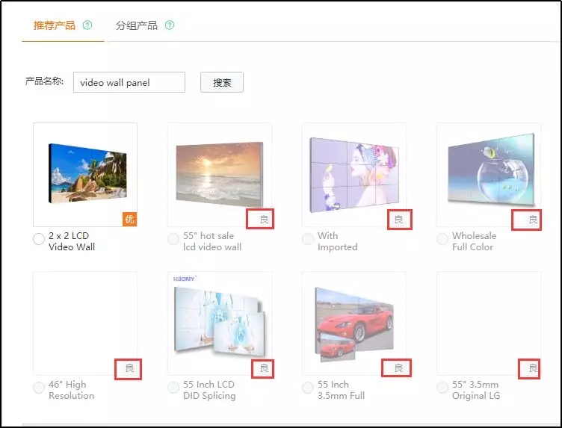
Task: Click the 良 badge on 55" 3.5mm Original LG
Action: (x=533, y=367)
